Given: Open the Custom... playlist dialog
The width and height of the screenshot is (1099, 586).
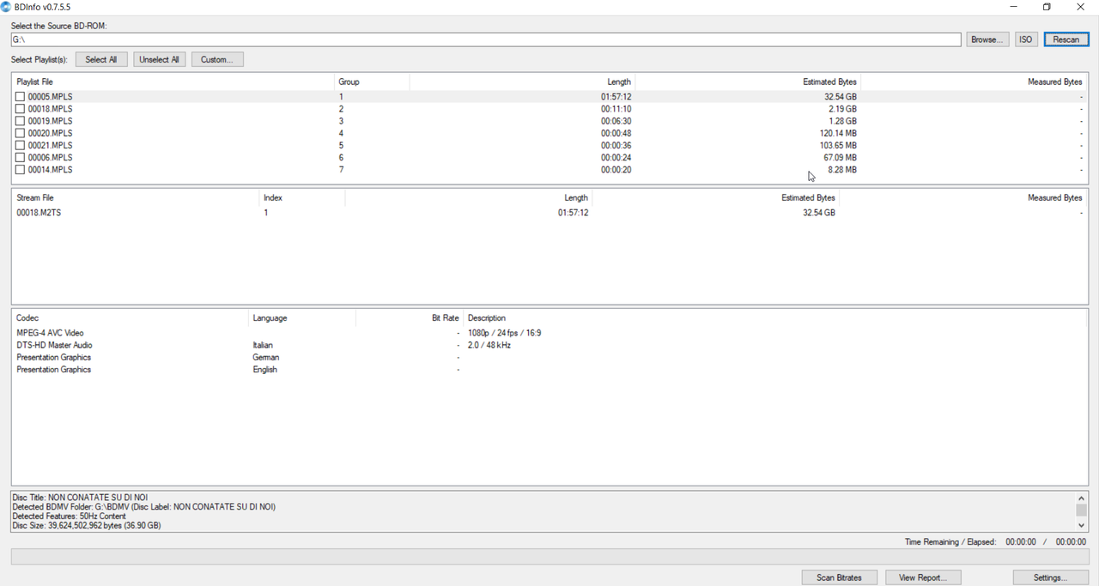Looking at the screenshot, I should [217, 59].
